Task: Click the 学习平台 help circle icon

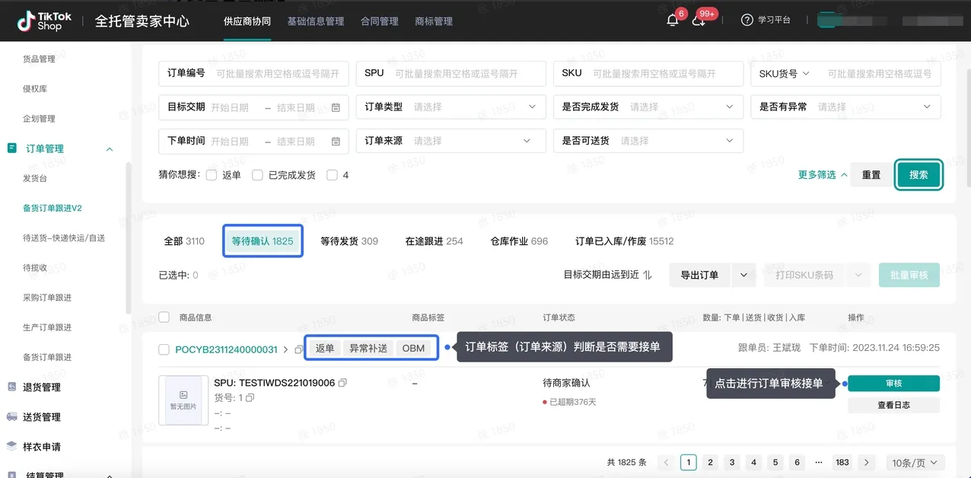Action: (x=747, y=21)
